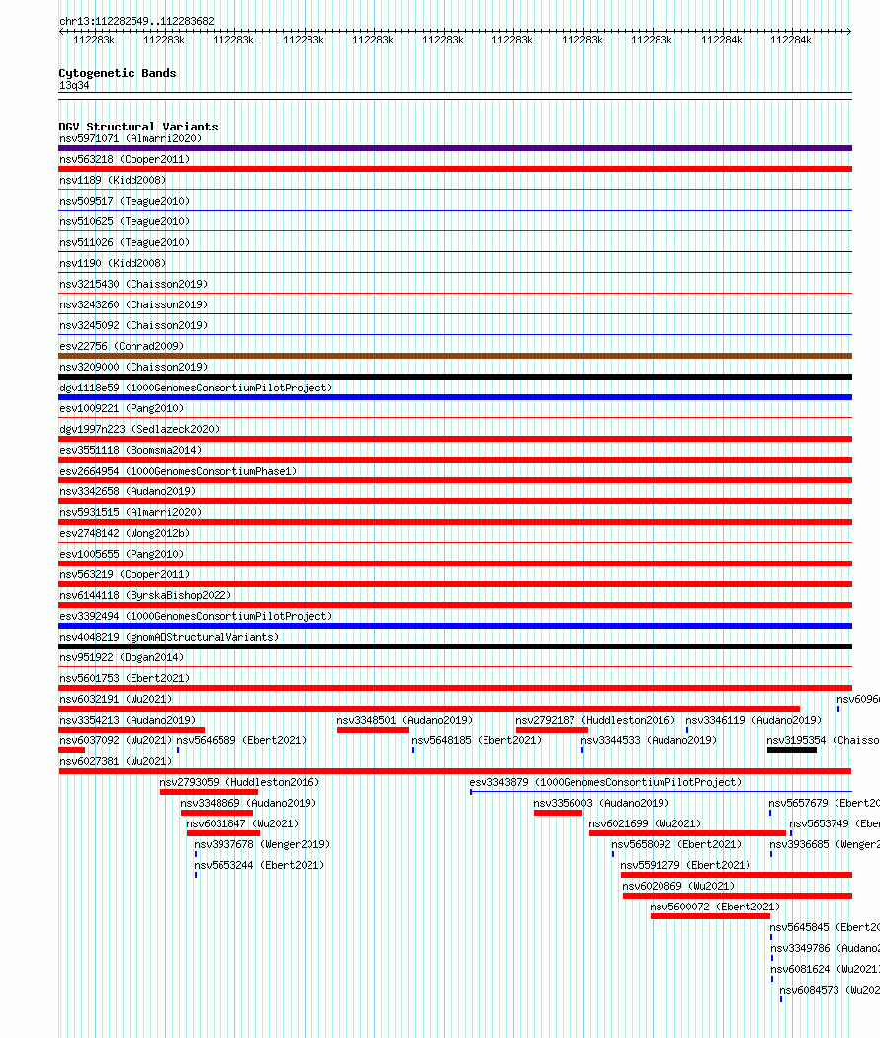Select nsv3243260 (Chaisson2019) label
Viewport: 880px width, 1038px height.
[x=133, y=304]
